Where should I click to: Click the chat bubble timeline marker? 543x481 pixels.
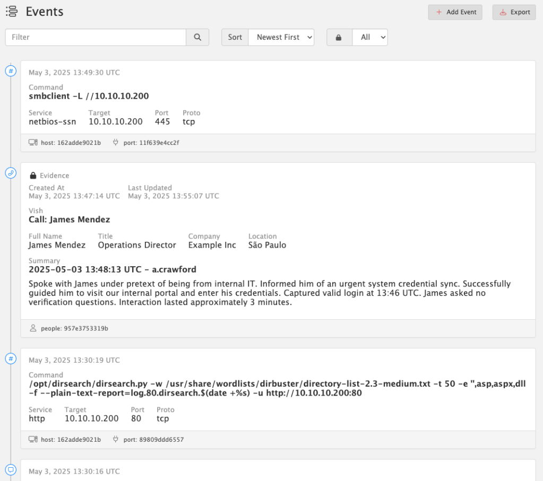click(11, 469)
